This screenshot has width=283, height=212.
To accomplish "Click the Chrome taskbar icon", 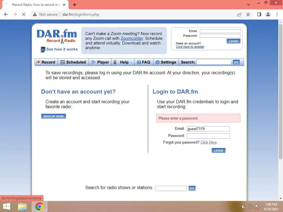I will (39, 206).
